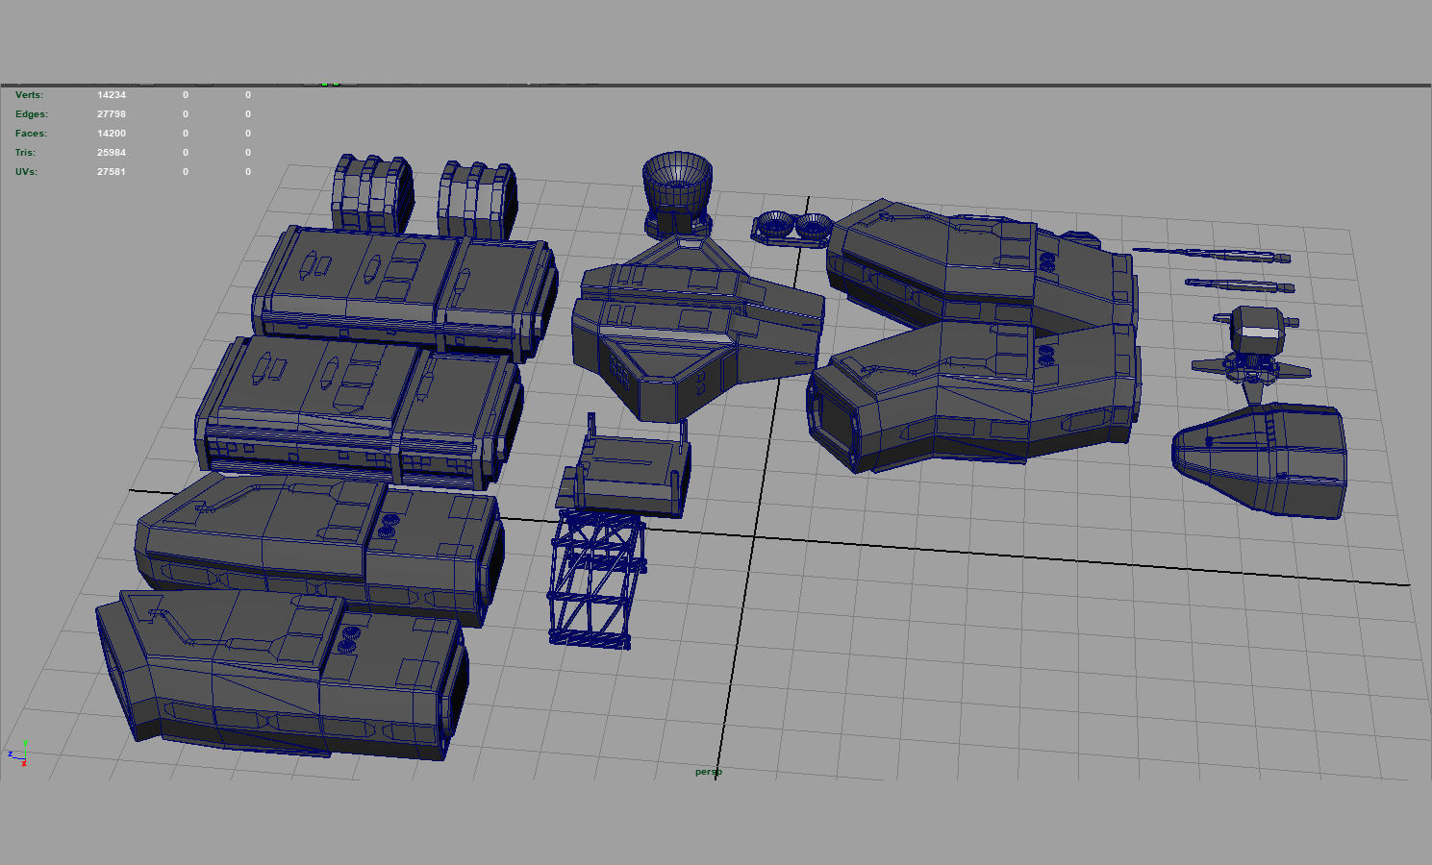Select the large radar dish model

677,193
